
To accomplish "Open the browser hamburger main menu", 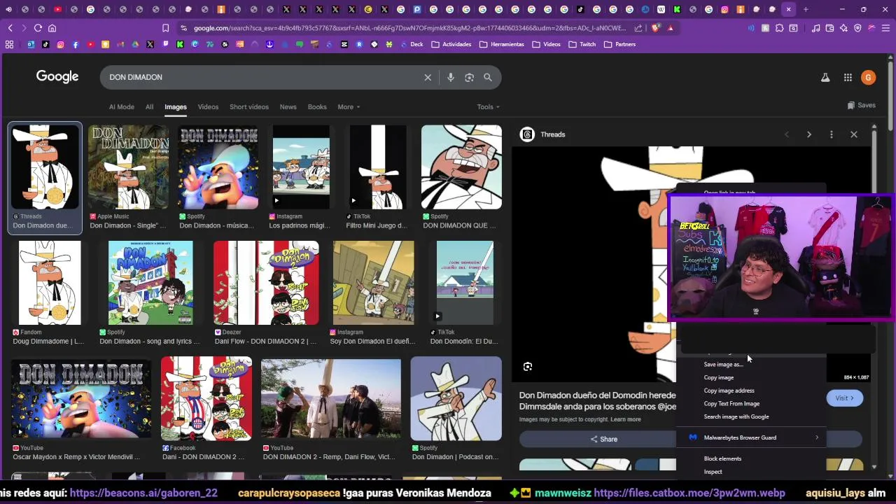I will click(885, 28).
